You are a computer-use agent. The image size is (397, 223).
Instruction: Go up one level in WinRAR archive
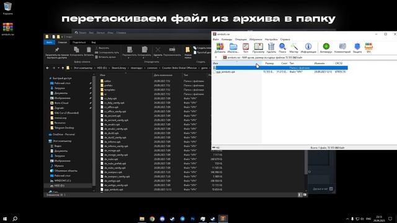[216, 58]
